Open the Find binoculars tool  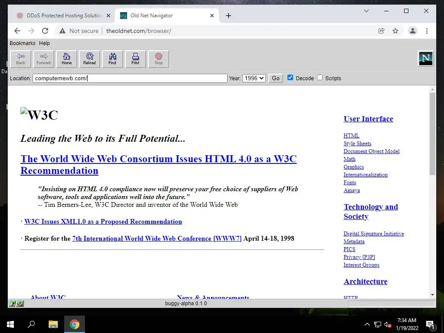(x=112, y=59)
